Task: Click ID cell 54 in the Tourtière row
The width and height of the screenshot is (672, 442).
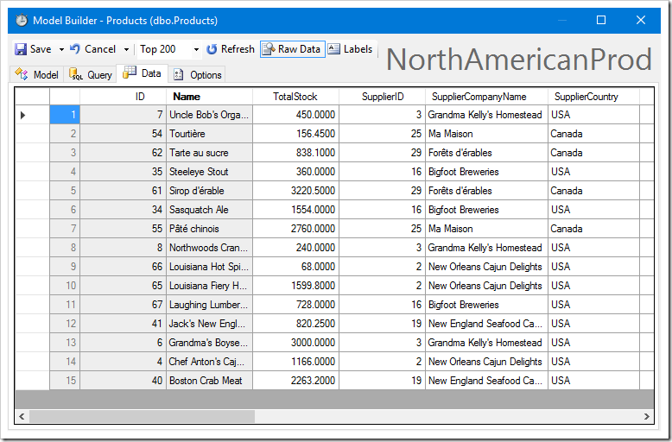Action: tap(123, 134)
